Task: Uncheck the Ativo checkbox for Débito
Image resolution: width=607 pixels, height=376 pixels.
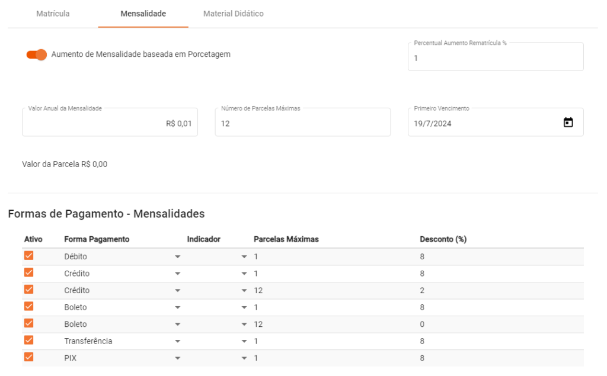Action: (28, 256)
